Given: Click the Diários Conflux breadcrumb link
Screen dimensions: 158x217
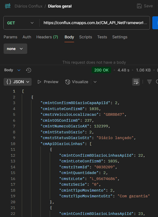Looking at the screenshot, I should [28, 6].
